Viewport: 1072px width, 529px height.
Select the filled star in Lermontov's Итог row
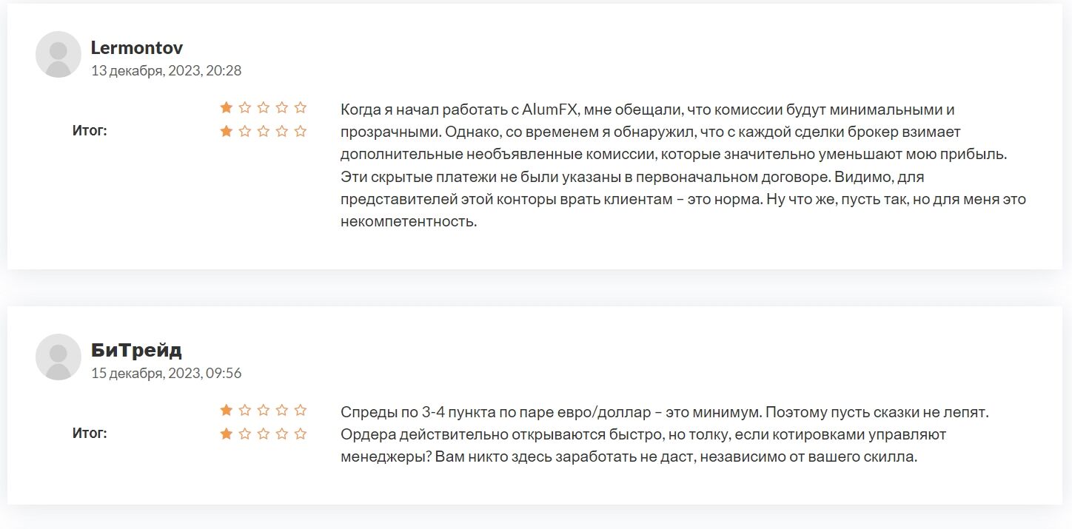(227, 131)
